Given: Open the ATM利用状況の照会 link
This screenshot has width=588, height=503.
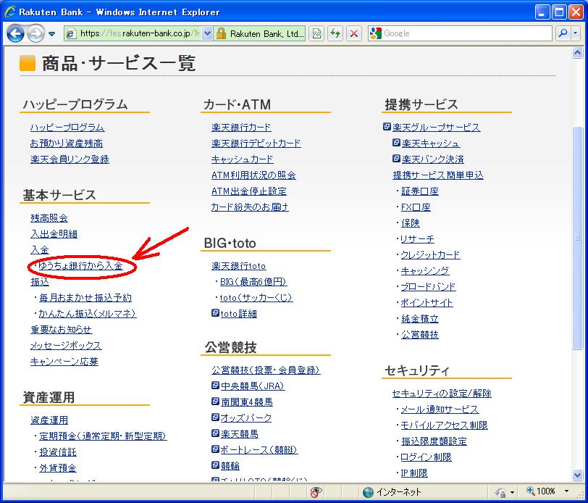Looking at the screenshot, I should point(253,175).
